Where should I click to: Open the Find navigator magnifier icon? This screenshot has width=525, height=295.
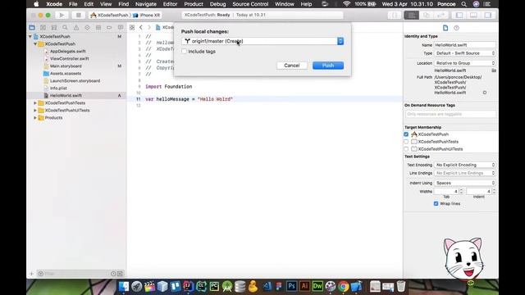click(65, 27)
